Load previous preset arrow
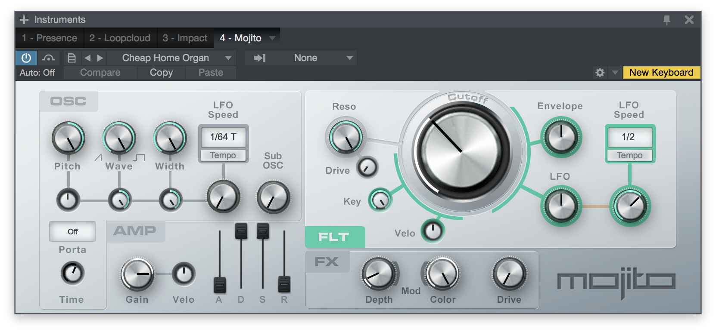Viewport: 716px width, 332px height. point(87,58)
